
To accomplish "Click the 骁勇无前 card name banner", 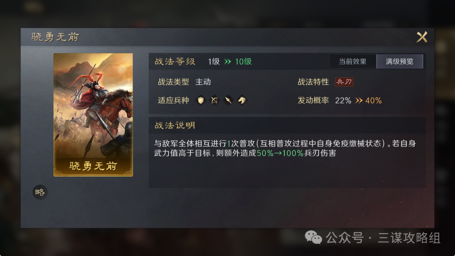I will [x=93, y=166].
